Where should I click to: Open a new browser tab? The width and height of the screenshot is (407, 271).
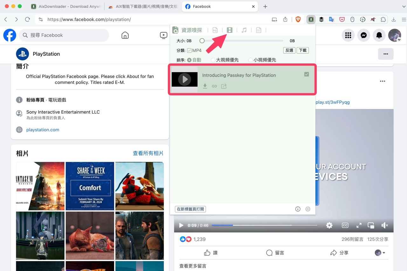(265, 6)
